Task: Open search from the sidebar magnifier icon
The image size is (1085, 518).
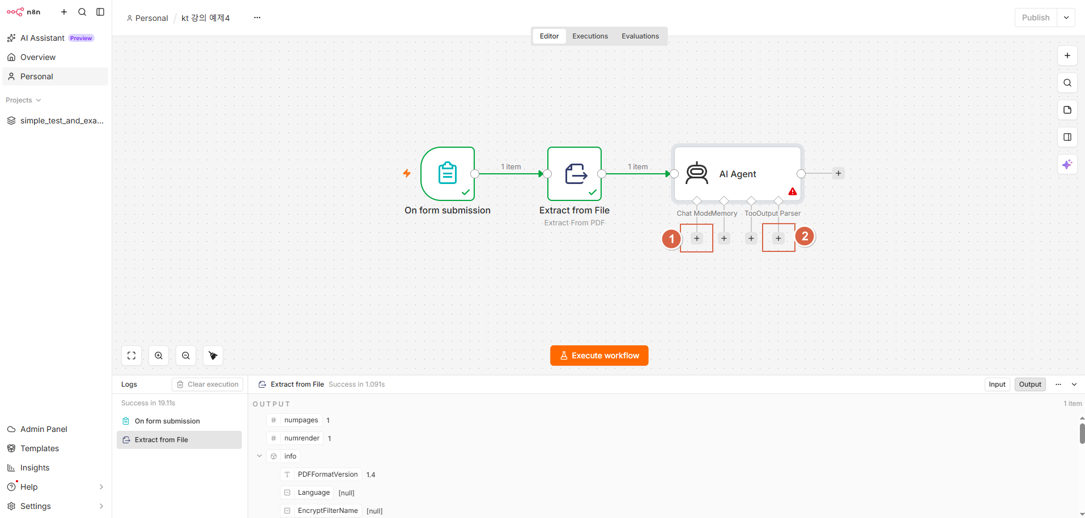Action: click(x=82, y=12)
